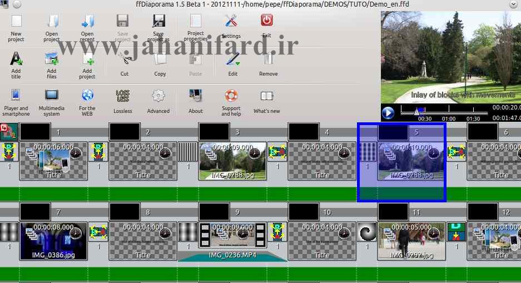This screenshot has width=521, height=283.
Task: Click transition icon before slide 2
Action: pyautogui.click(x=98, y=152)
